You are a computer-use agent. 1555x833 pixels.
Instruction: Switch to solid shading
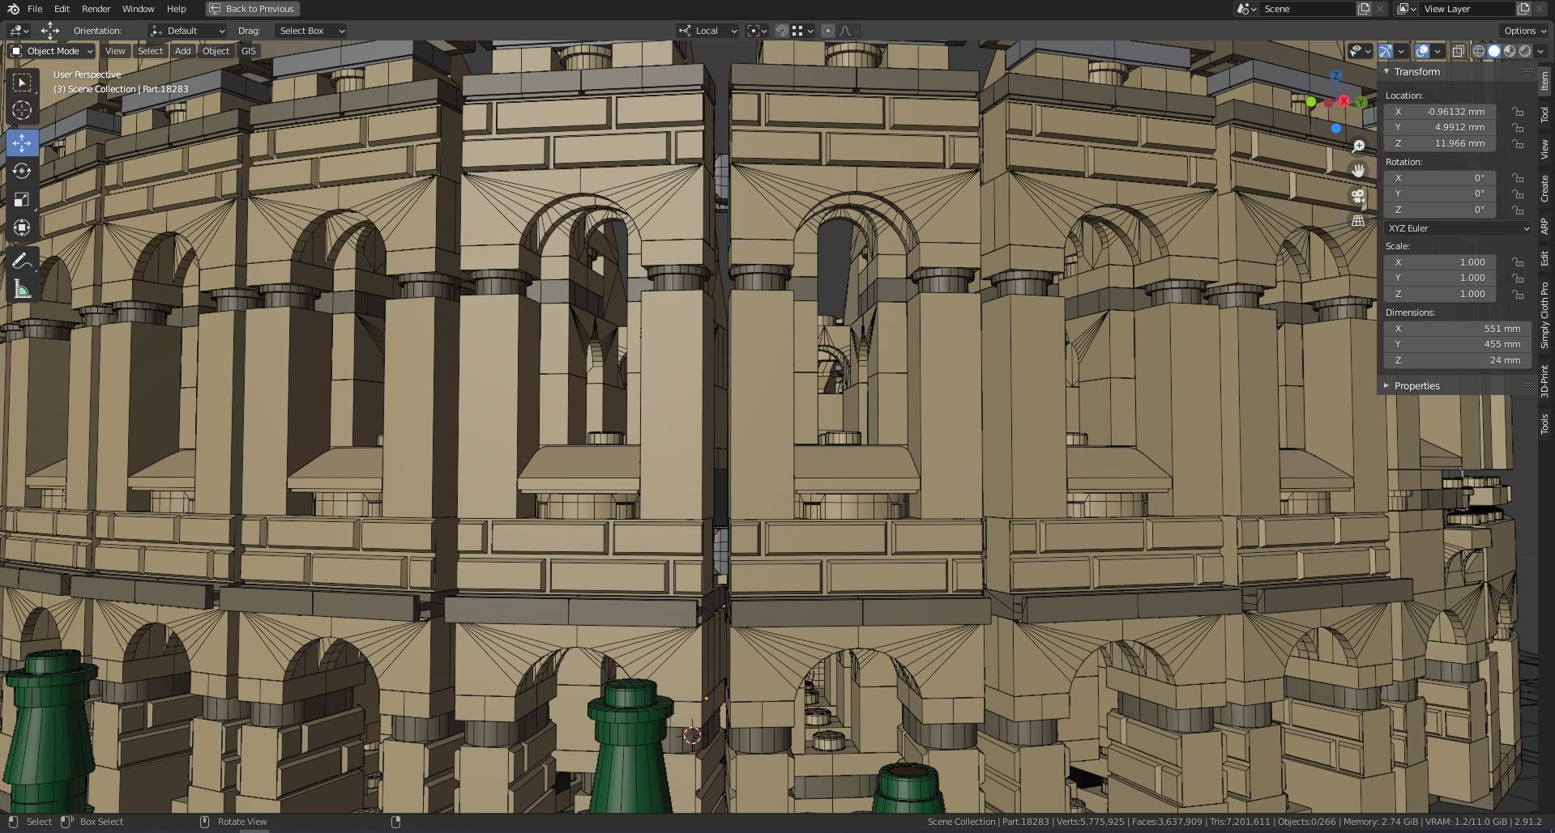(x=1494, y=51)
